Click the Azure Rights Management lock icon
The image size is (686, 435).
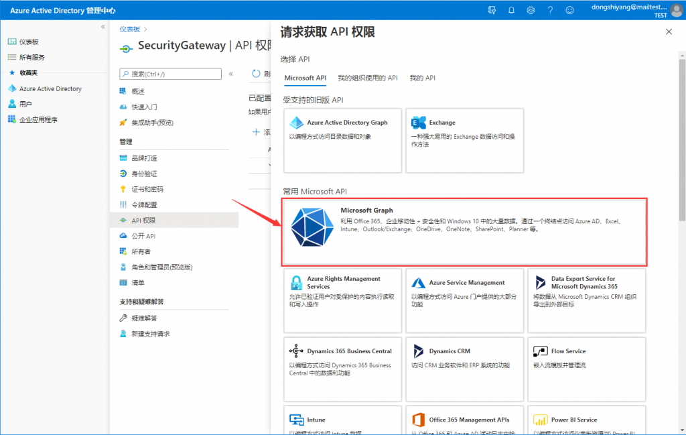click(296, 283)
